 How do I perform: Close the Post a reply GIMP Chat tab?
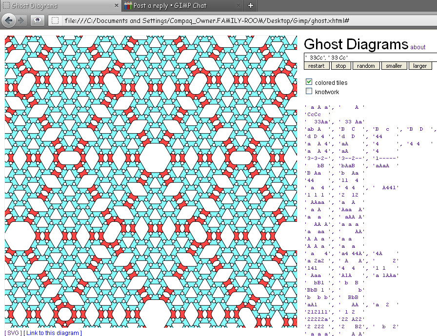click(238, 5)
